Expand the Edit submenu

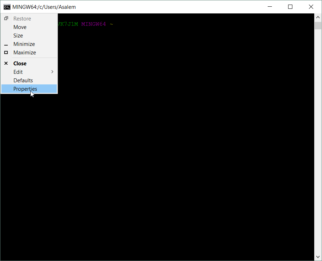click(x=29, y=72)
